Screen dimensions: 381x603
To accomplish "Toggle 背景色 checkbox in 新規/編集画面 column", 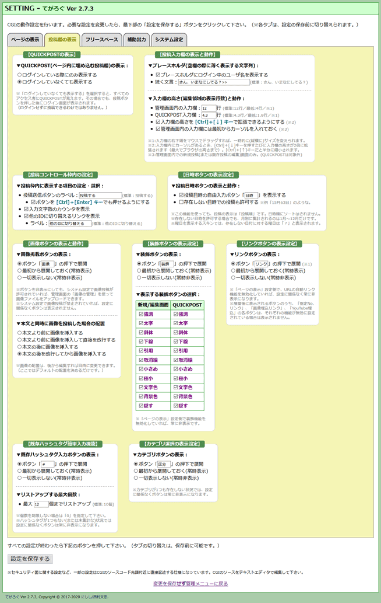I will [141, 396].
